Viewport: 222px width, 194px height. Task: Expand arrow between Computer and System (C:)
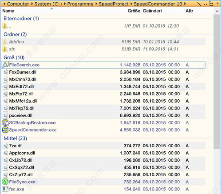click(32, 4)
